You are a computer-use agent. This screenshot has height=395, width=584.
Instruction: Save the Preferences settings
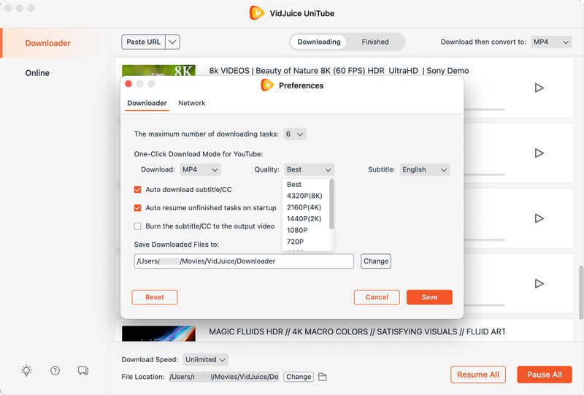tap(429, 297)
